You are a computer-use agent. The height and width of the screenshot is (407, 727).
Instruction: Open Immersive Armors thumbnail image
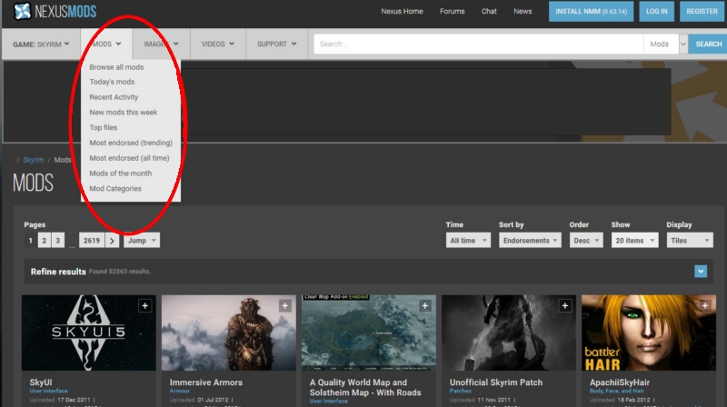229,333
